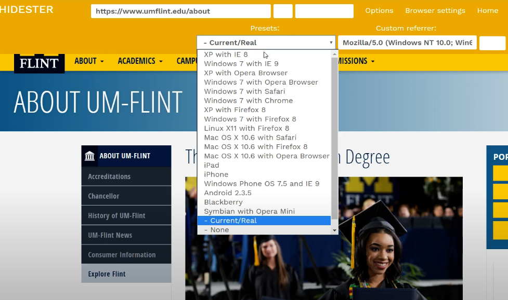Pick 'Windows 7 with Chrome' preset
508x300 pixels.
pyautogui.click(x=264, y=101)
